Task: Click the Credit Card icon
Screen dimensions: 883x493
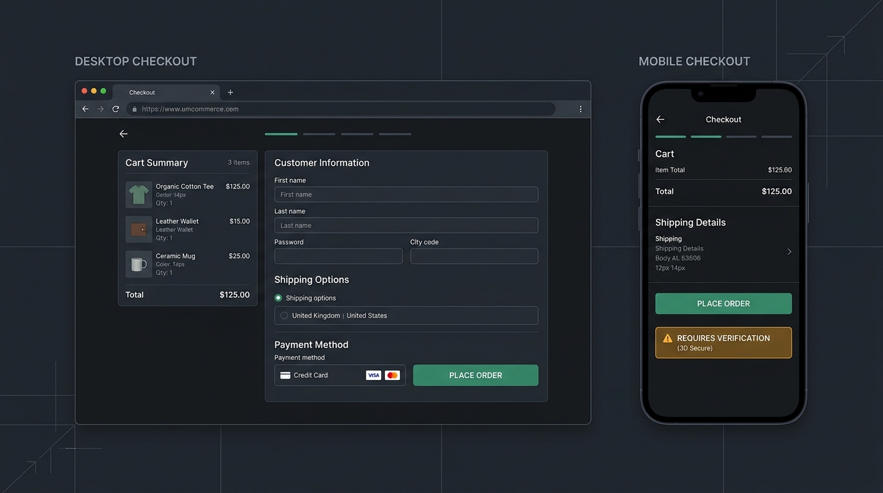Action: (x=286, y=376)
